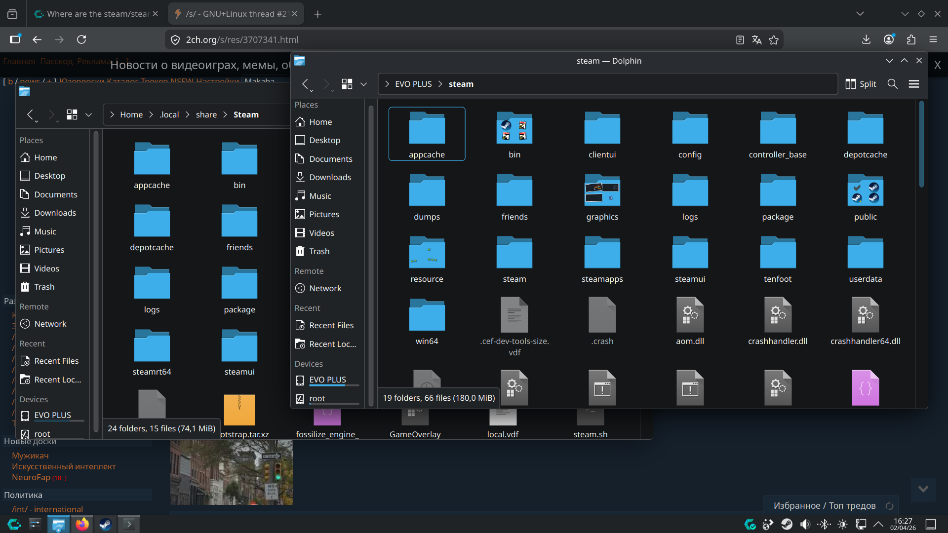Open the Мужикач board link
This screenshot has height=533, width=948.
click(x=30, y=456)
